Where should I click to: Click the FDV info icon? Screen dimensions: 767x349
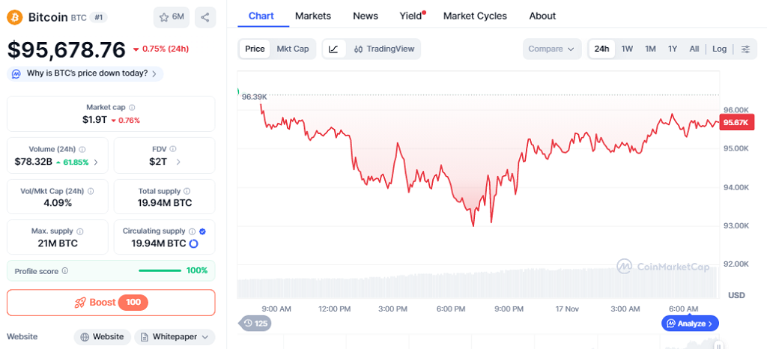click(173, 149)
